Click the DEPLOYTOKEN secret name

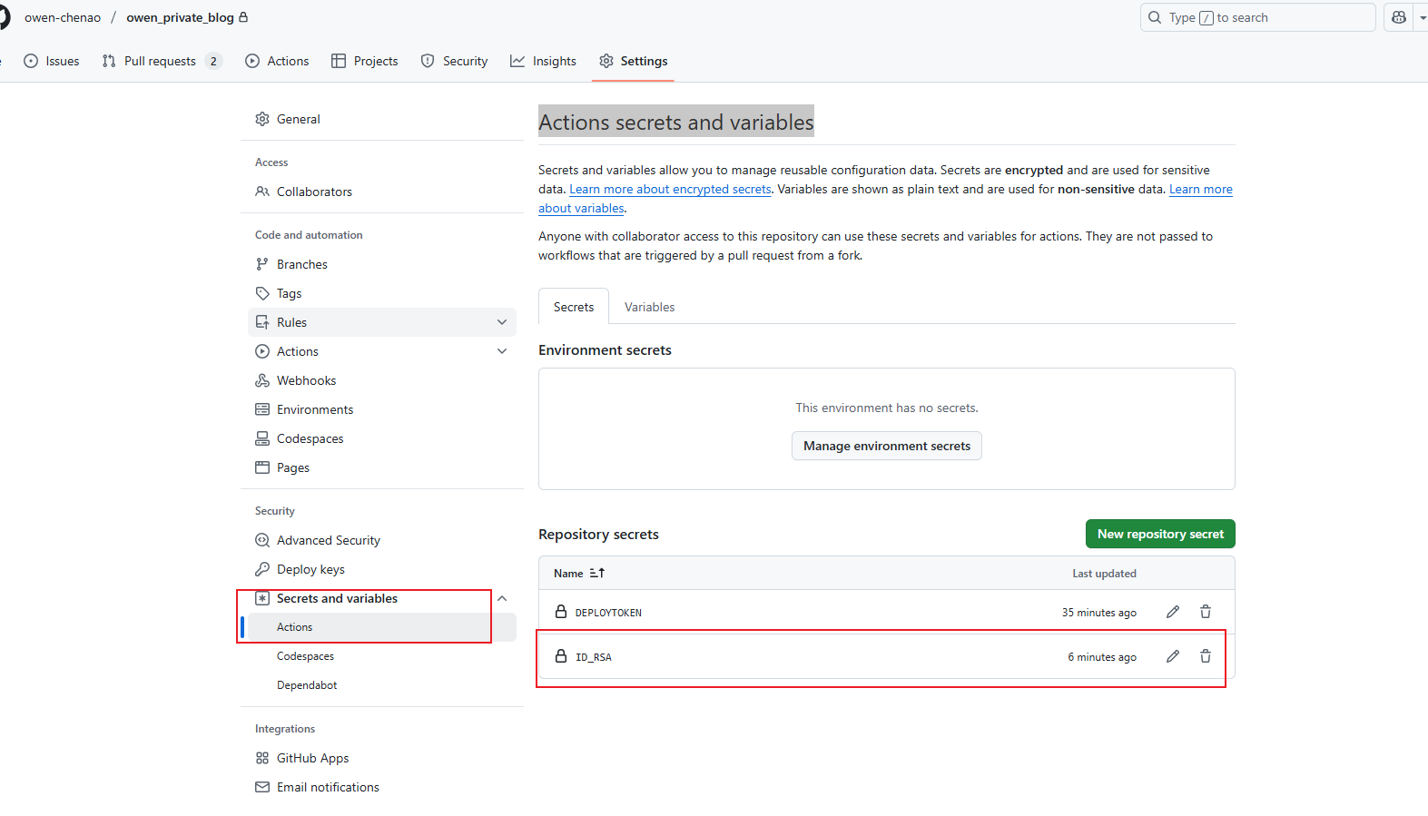pyautogui.click(x=608, y=613)
